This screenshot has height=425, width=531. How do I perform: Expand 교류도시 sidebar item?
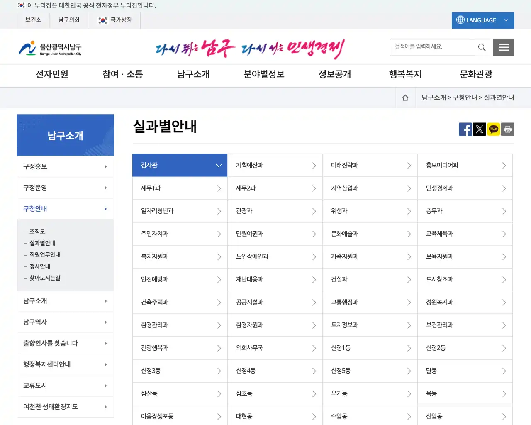(65, 386)
